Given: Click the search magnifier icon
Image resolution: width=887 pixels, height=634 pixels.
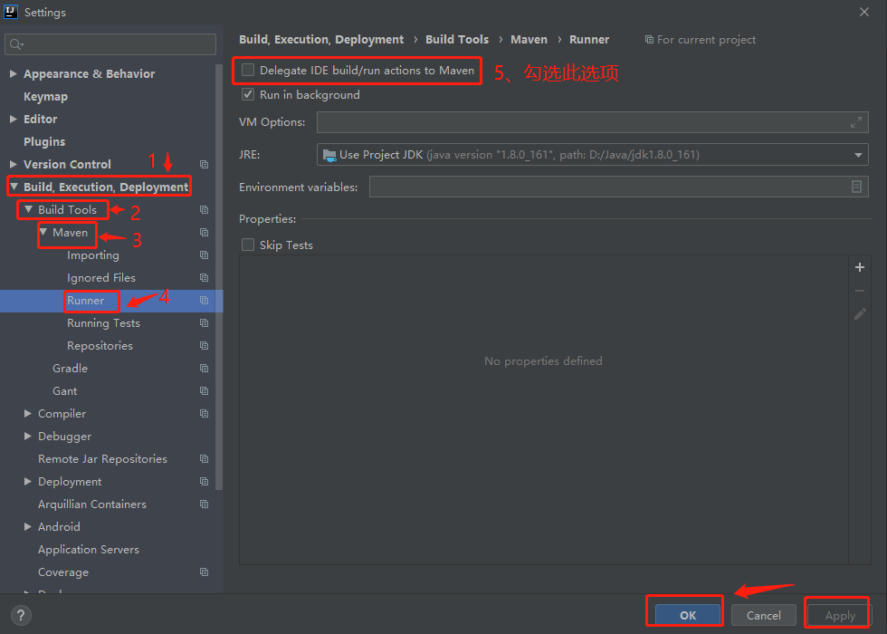Looking at the screenshot, I should click(x=16, y=44).
